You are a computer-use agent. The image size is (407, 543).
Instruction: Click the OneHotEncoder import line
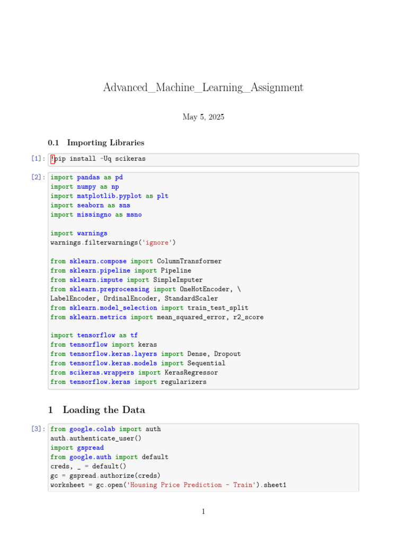coord(146,289)
